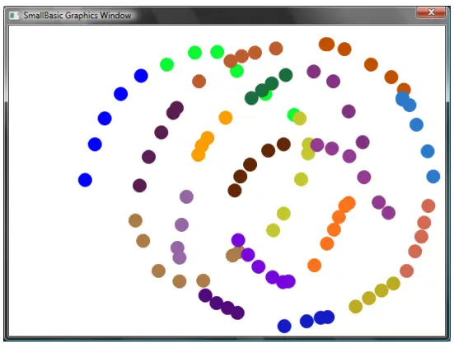Click the tan dot touching the violet dots
The image size is (454, 344).
[234, 254]
